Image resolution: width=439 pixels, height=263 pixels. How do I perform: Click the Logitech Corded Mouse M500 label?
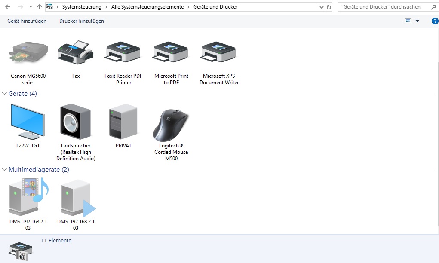tap(171, 152)
